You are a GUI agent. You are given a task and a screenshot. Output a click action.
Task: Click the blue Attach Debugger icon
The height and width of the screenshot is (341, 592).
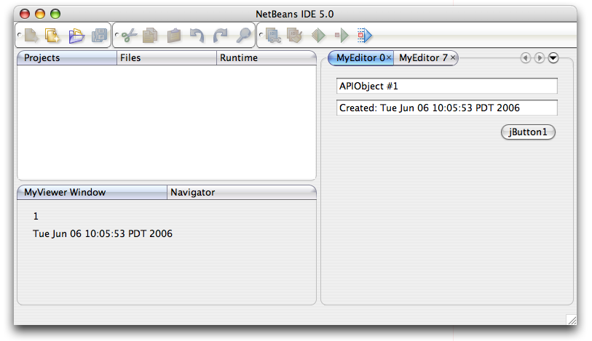tap(364, 36)
